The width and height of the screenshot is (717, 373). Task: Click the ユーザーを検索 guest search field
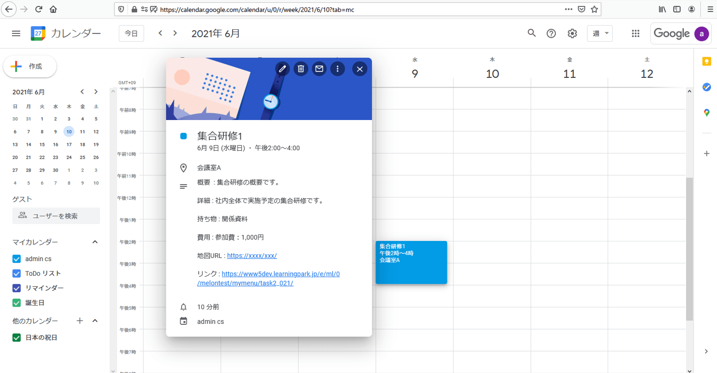(56, 216)
